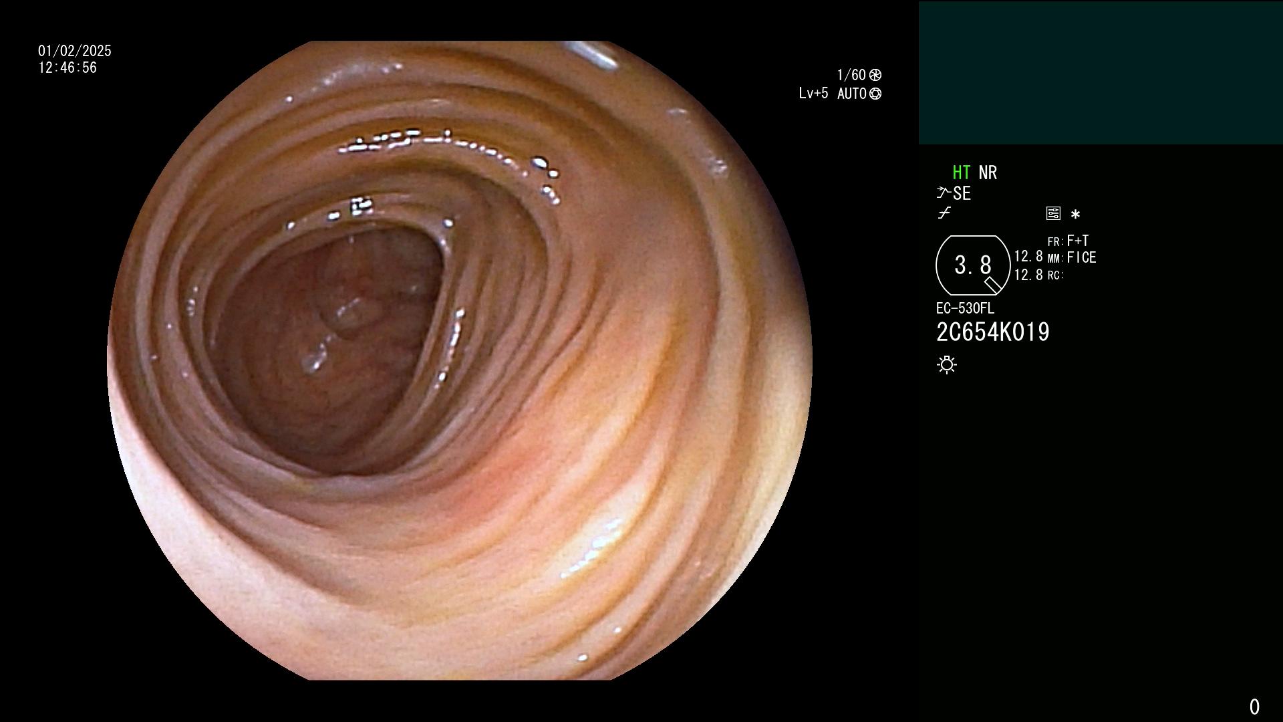Click the dark teal sub-screen panel
This screenshot has width=1283, height=722.
1101,73
